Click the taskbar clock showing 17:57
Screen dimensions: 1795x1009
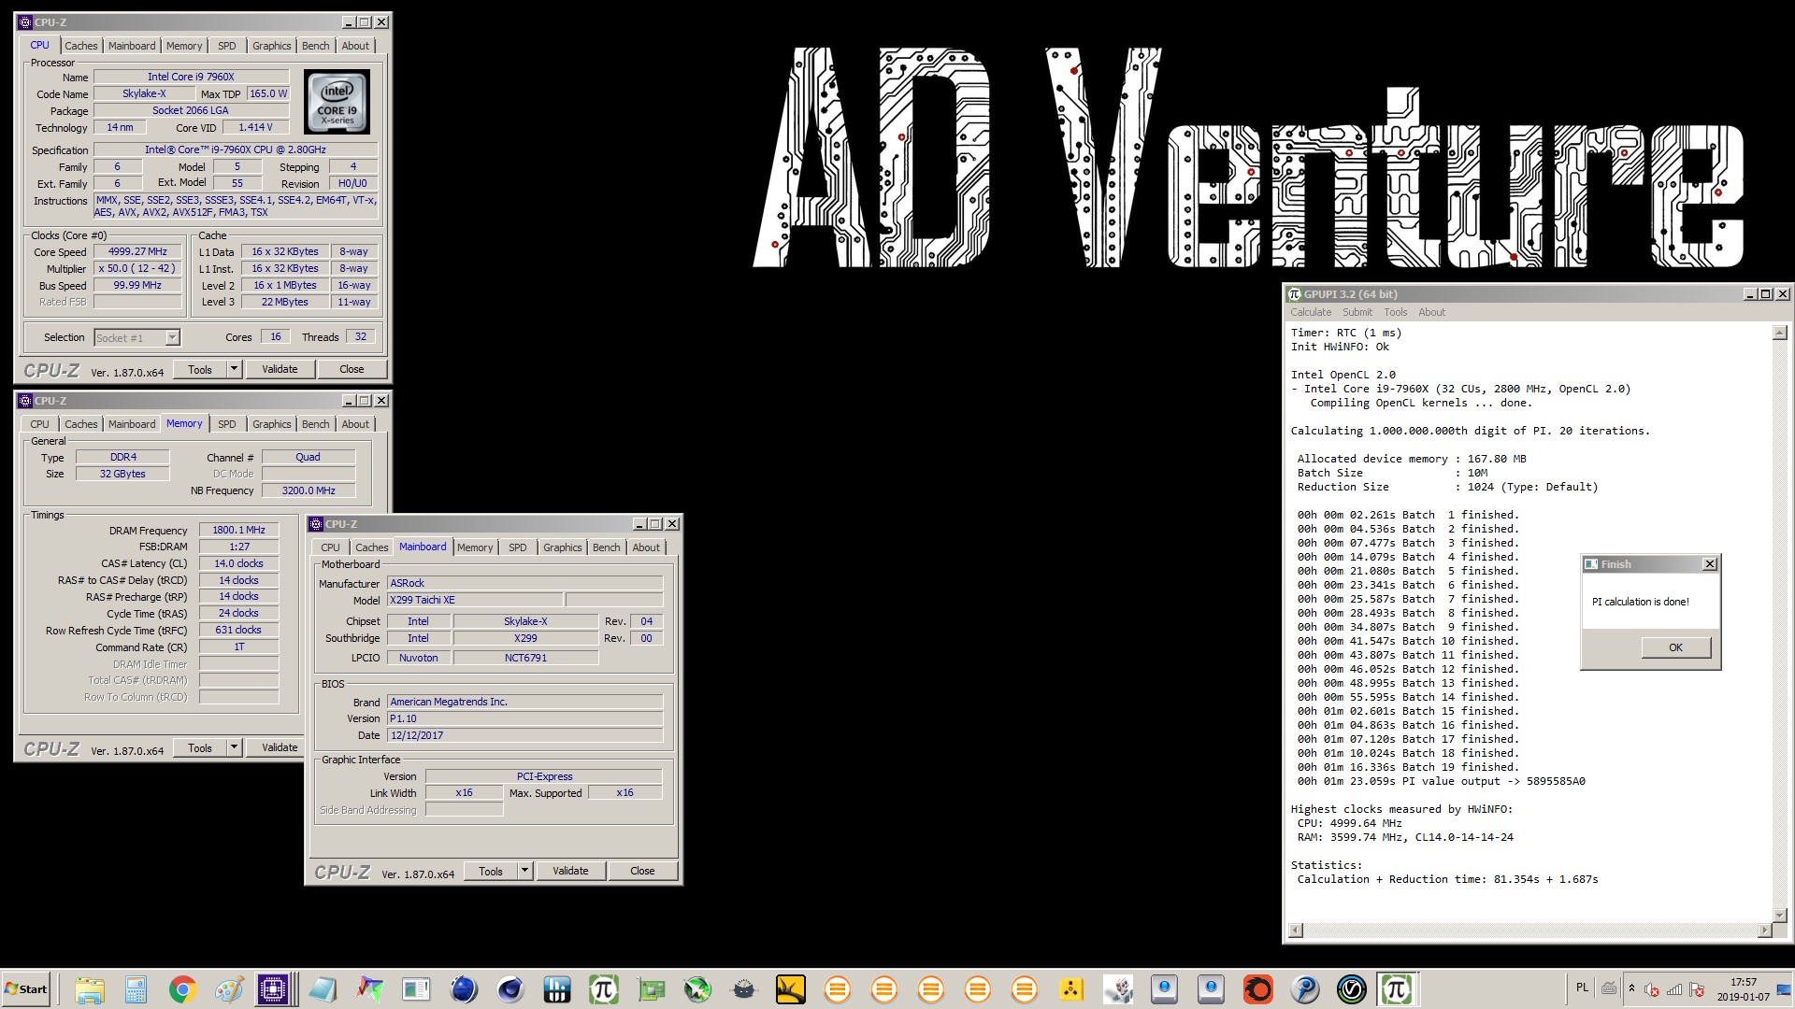click(x=1743, y=989)
